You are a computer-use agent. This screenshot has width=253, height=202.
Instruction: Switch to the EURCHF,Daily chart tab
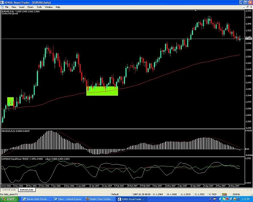click(9, 190)
